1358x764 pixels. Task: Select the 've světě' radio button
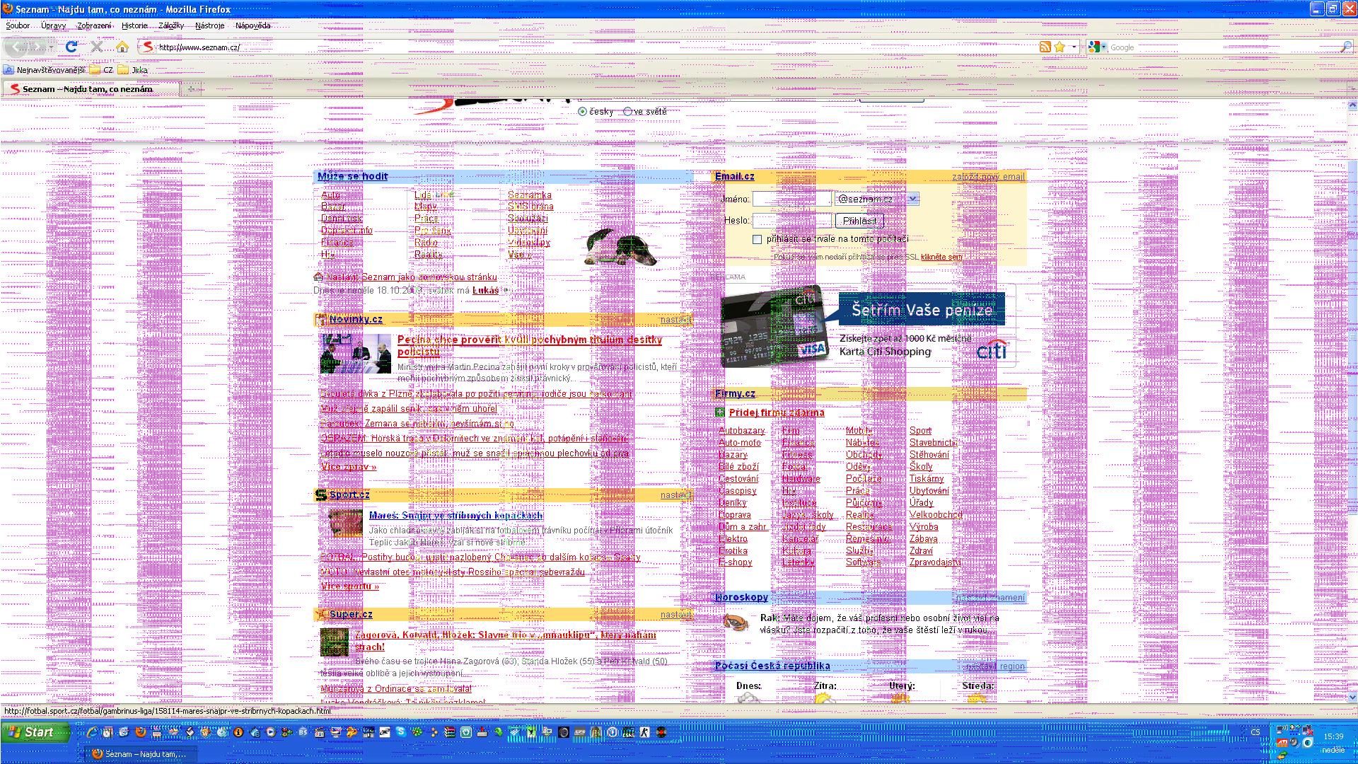point(627,111)
